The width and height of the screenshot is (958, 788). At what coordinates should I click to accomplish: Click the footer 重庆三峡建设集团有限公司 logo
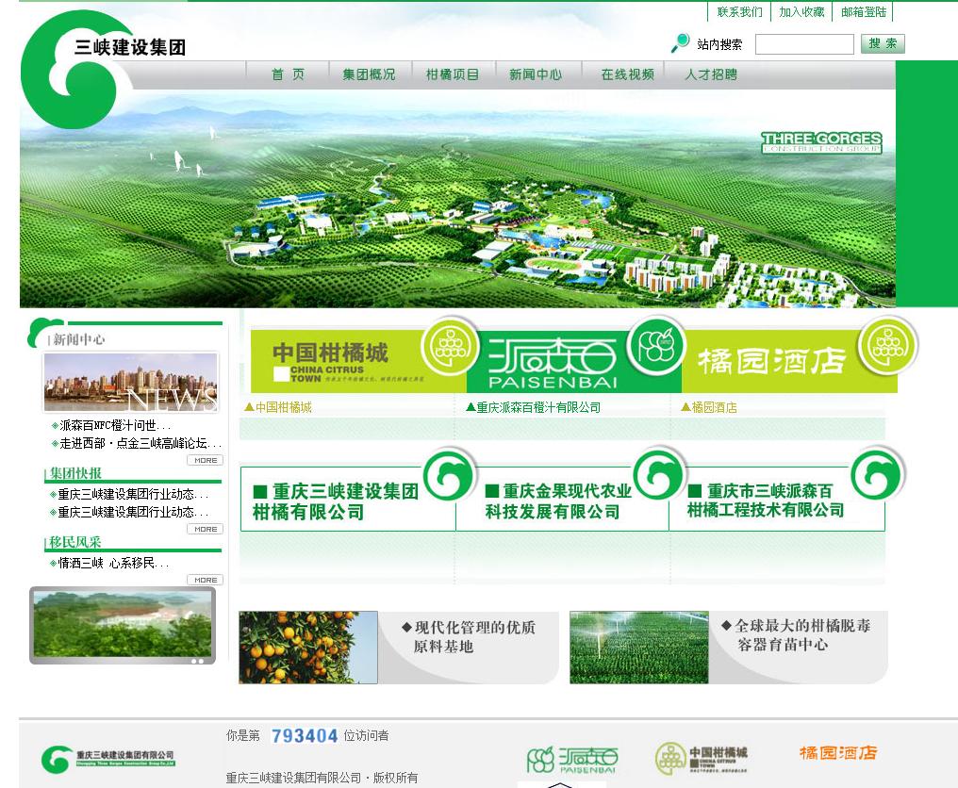pos(108,759)
